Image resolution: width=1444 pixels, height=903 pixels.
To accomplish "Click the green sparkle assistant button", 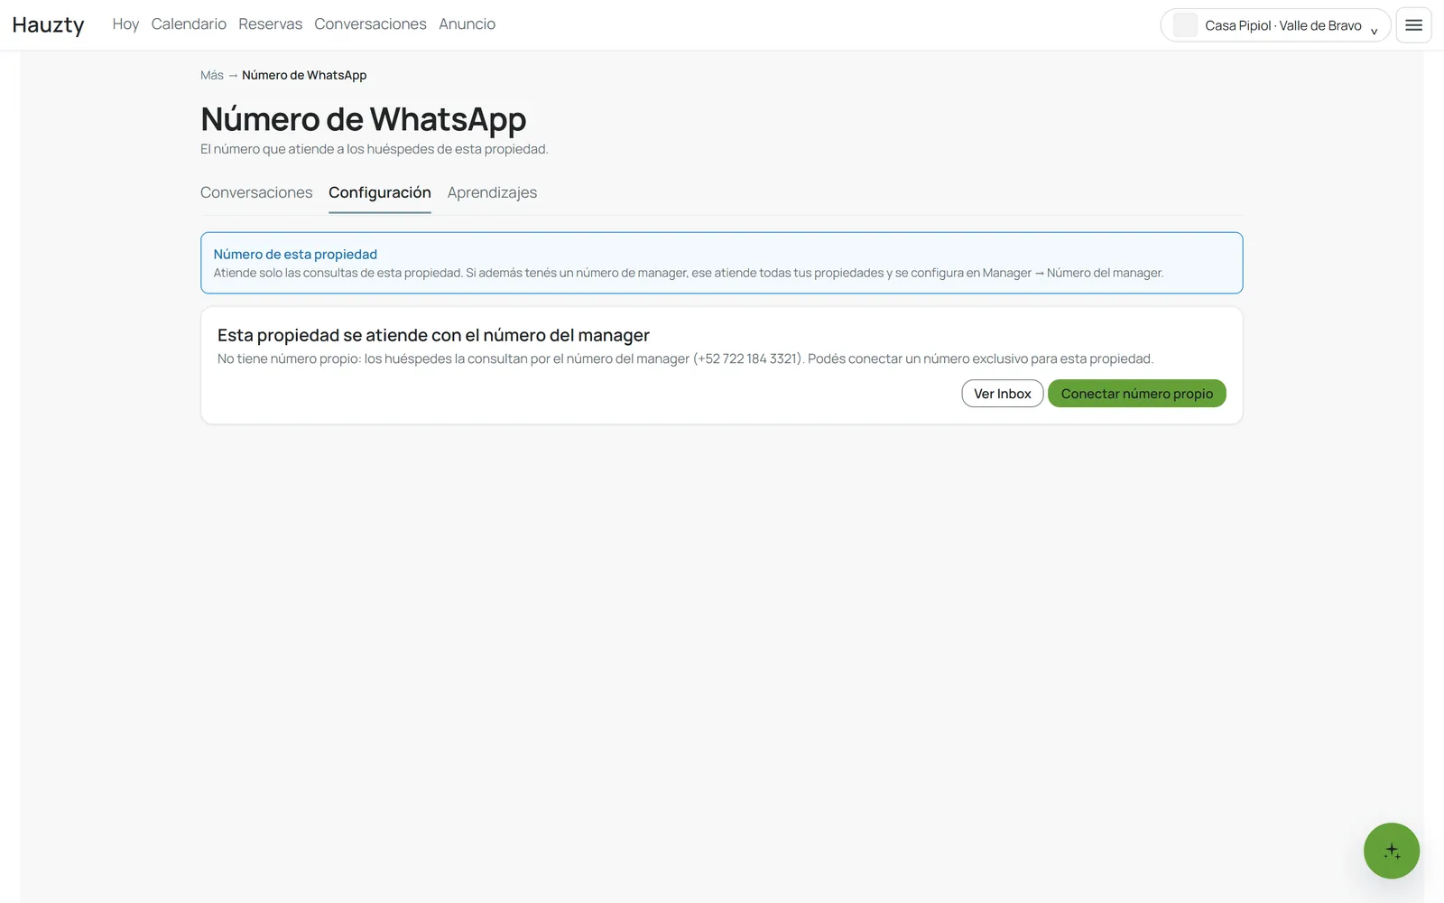I will coord(1391,851).
